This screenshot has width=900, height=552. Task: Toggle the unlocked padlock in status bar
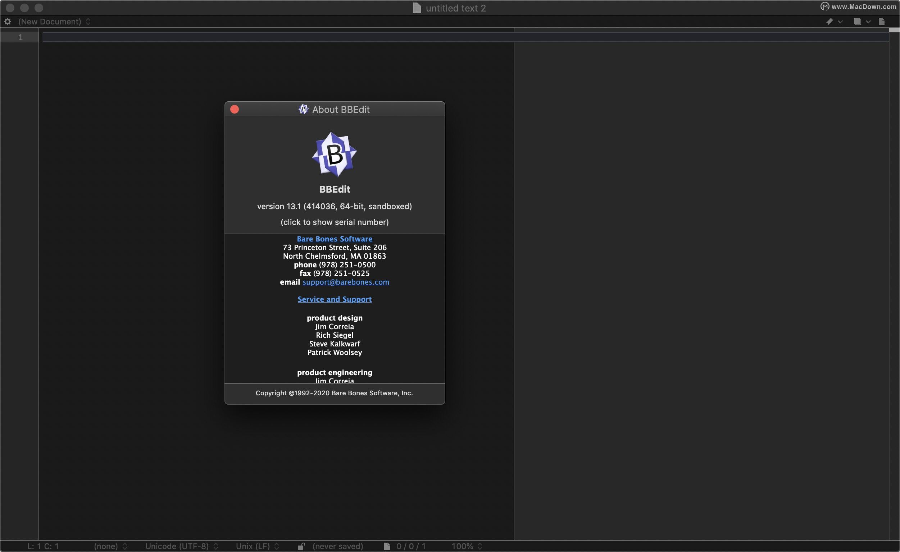pyautogui.click(x=301, y=546)
